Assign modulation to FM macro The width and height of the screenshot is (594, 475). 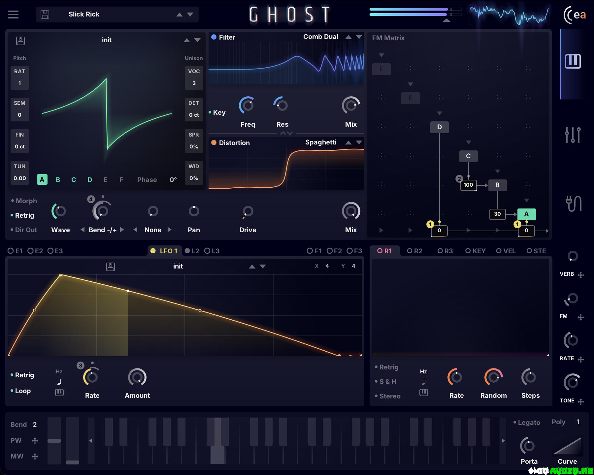581,317
